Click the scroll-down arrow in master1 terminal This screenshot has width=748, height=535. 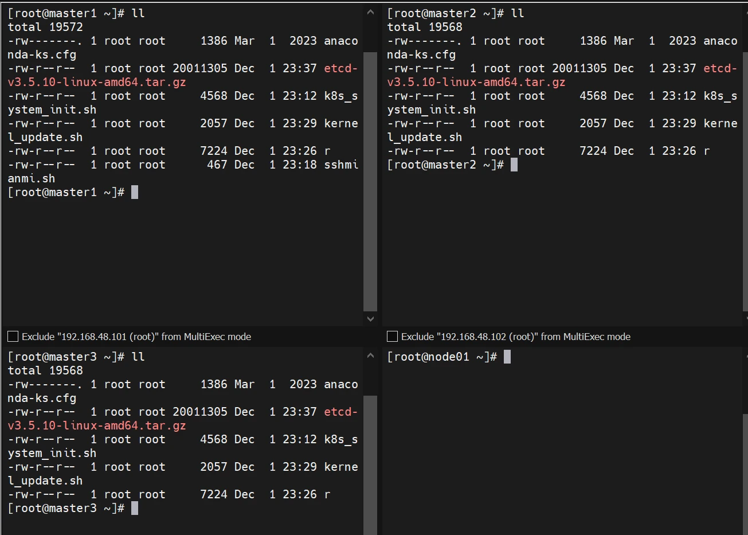coord(370,319)
